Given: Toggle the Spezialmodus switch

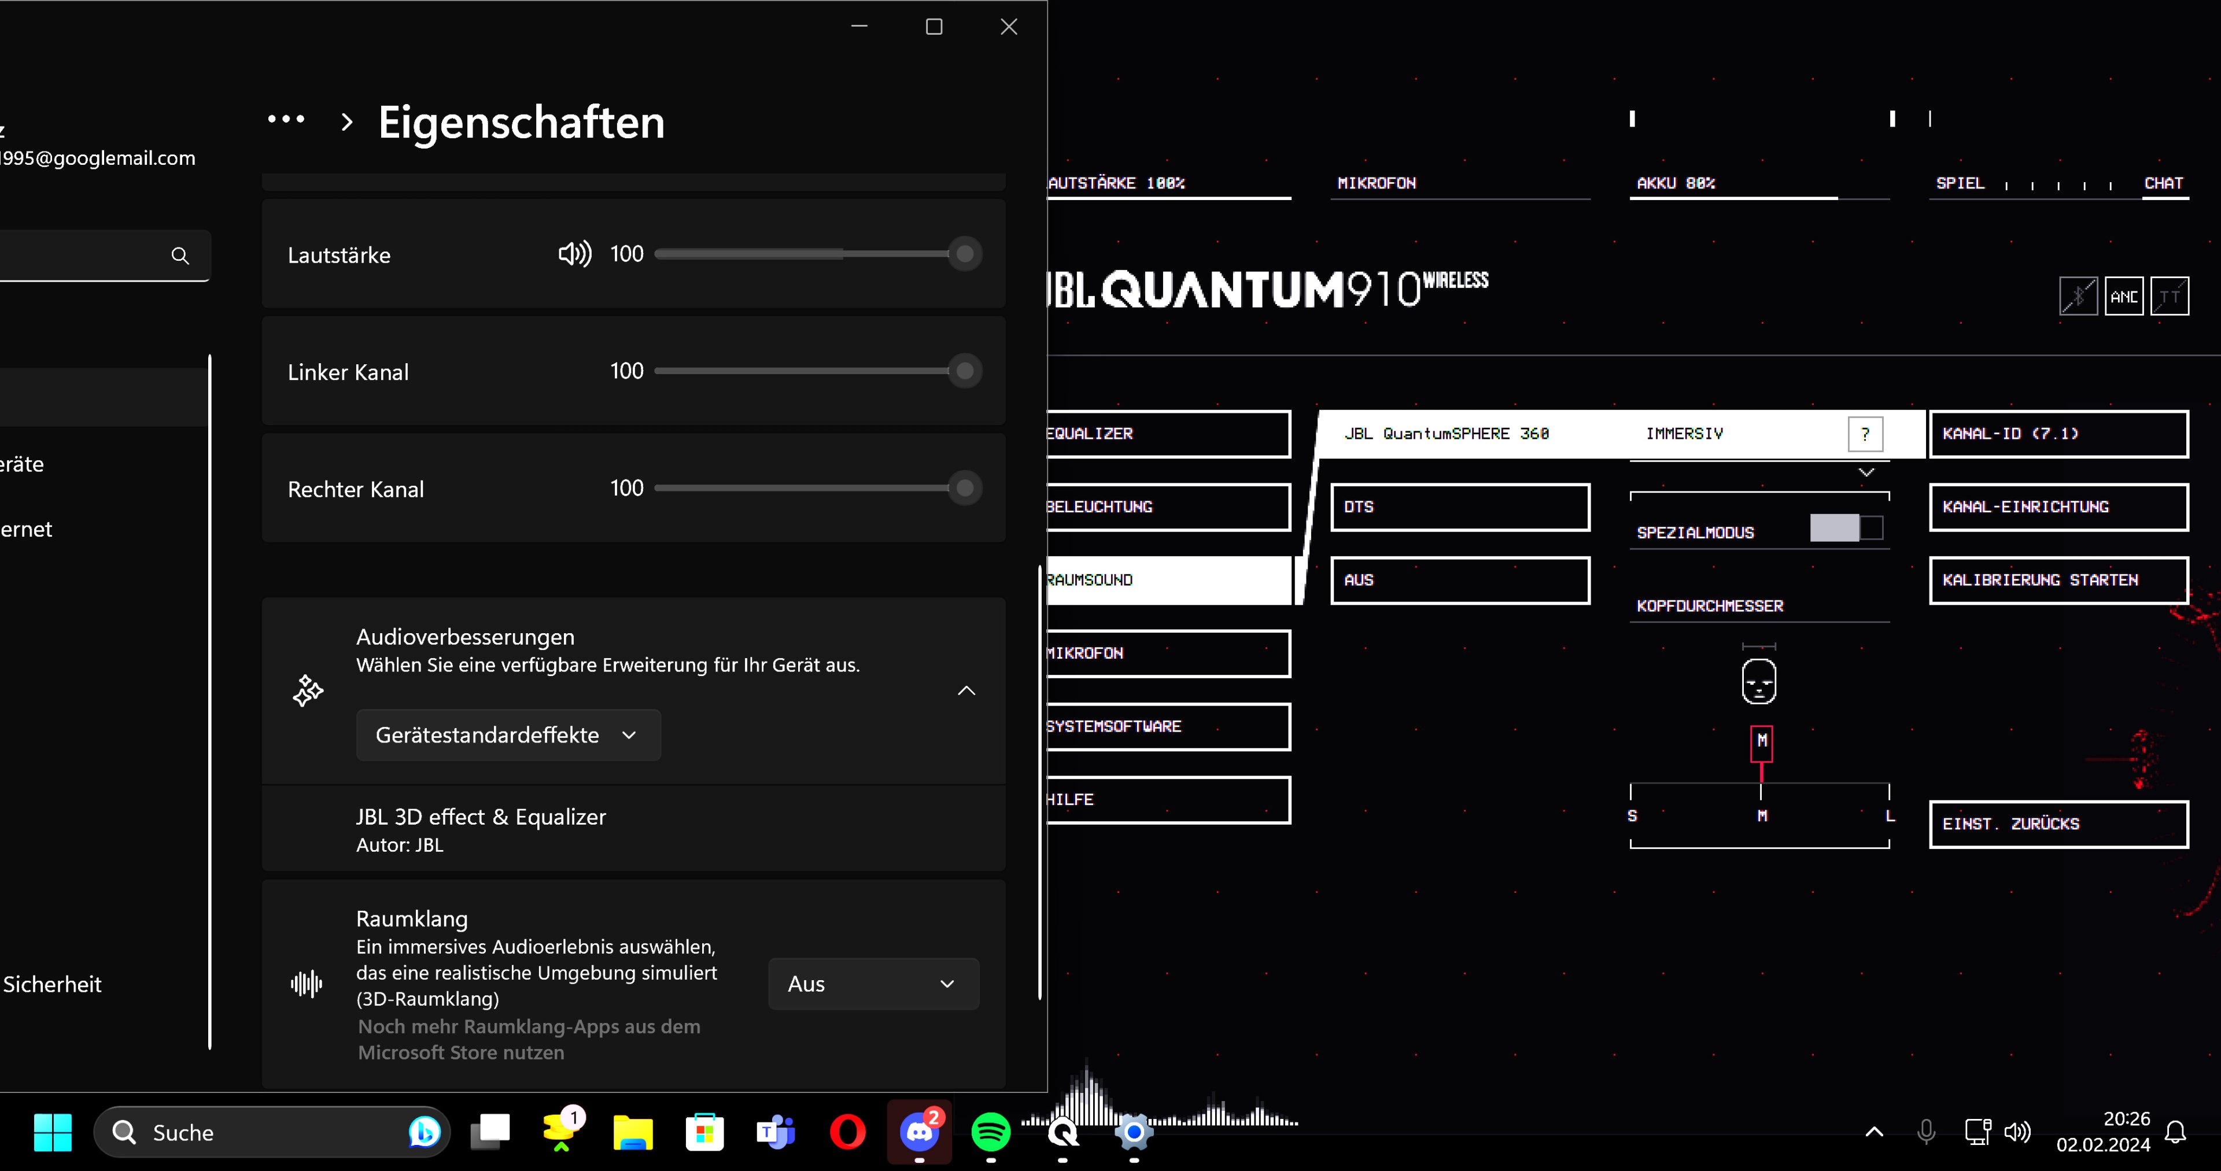Looking at the screenshot, I should tap(1846, 528).
